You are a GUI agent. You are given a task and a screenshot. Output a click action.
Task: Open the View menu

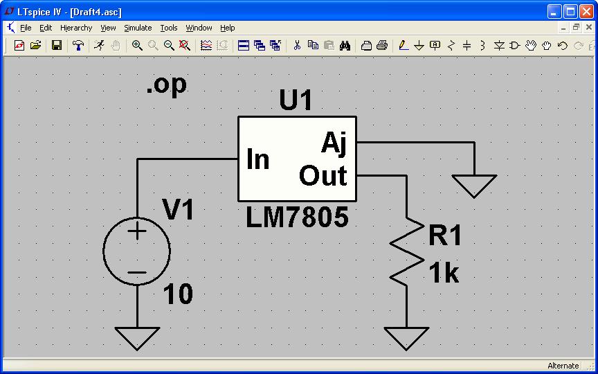pyautogui.click(x=108, y=28)
